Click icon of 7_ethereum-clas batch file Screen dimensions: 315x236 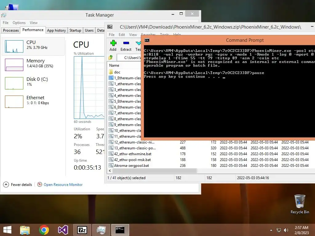point(111,113)
